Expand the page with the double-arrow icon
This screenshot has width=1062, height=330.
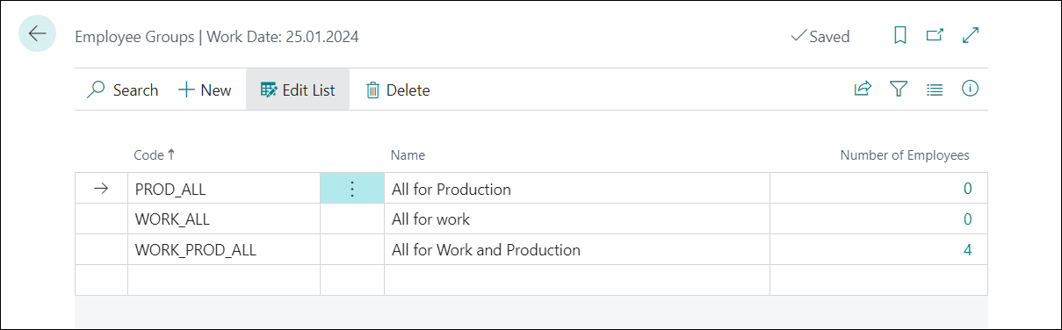point(971,36)
